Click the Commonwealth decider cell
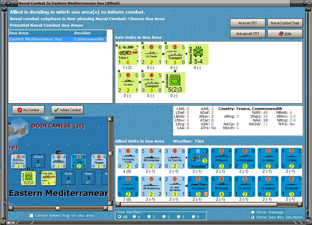 pyautogui.click(x=90, y=39)
